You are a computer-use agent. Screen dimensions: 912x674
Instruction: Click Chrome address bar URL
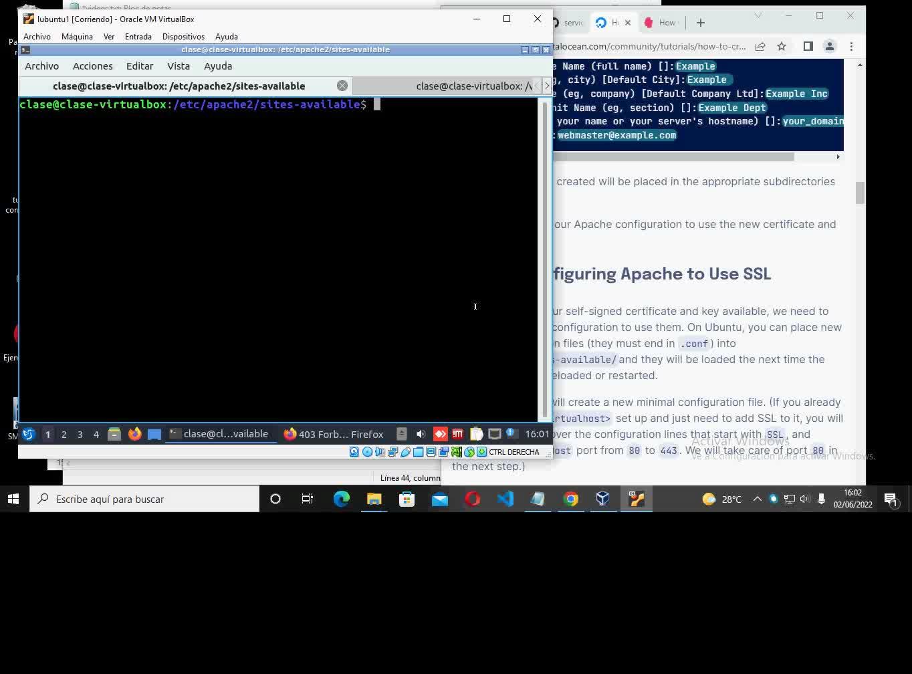tap(648, 46)
